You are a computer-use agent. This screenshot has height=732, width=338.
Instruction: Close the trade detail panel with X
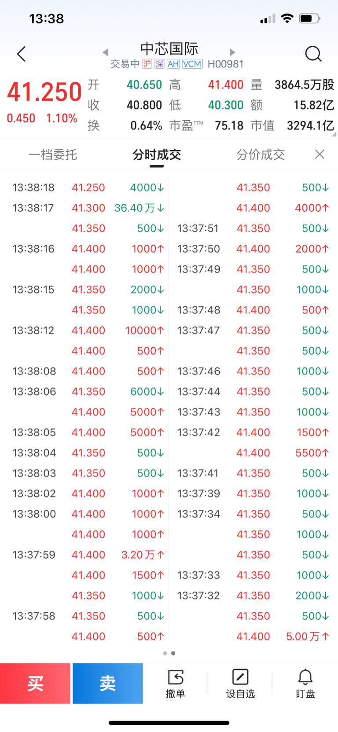pos(320,154)
